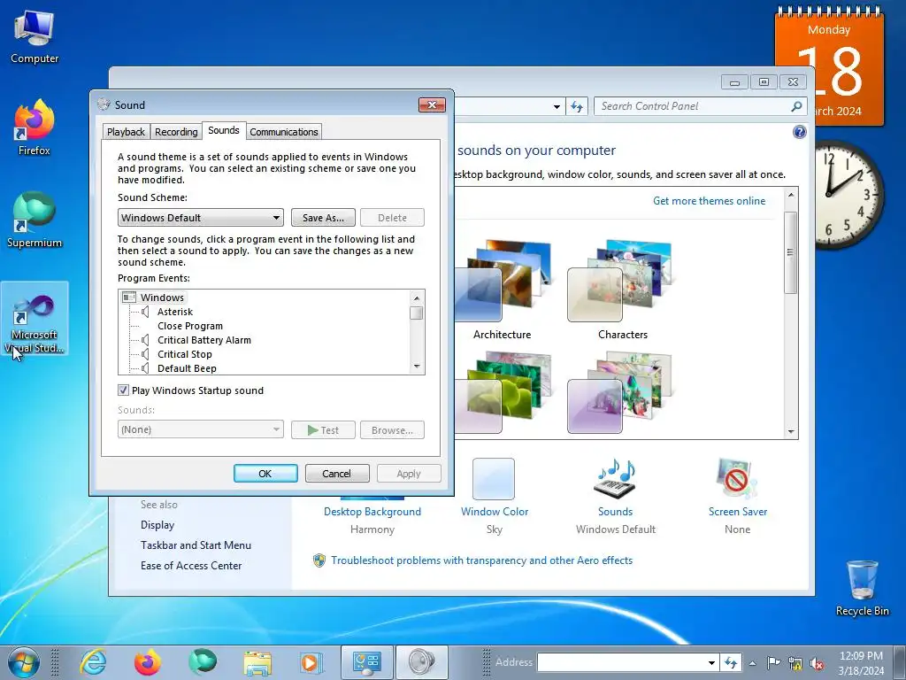Select Critical Battery Alarm event

click(204, 340)
